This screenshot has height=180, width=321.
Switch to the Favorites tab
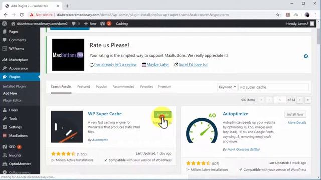click(146, 87)
